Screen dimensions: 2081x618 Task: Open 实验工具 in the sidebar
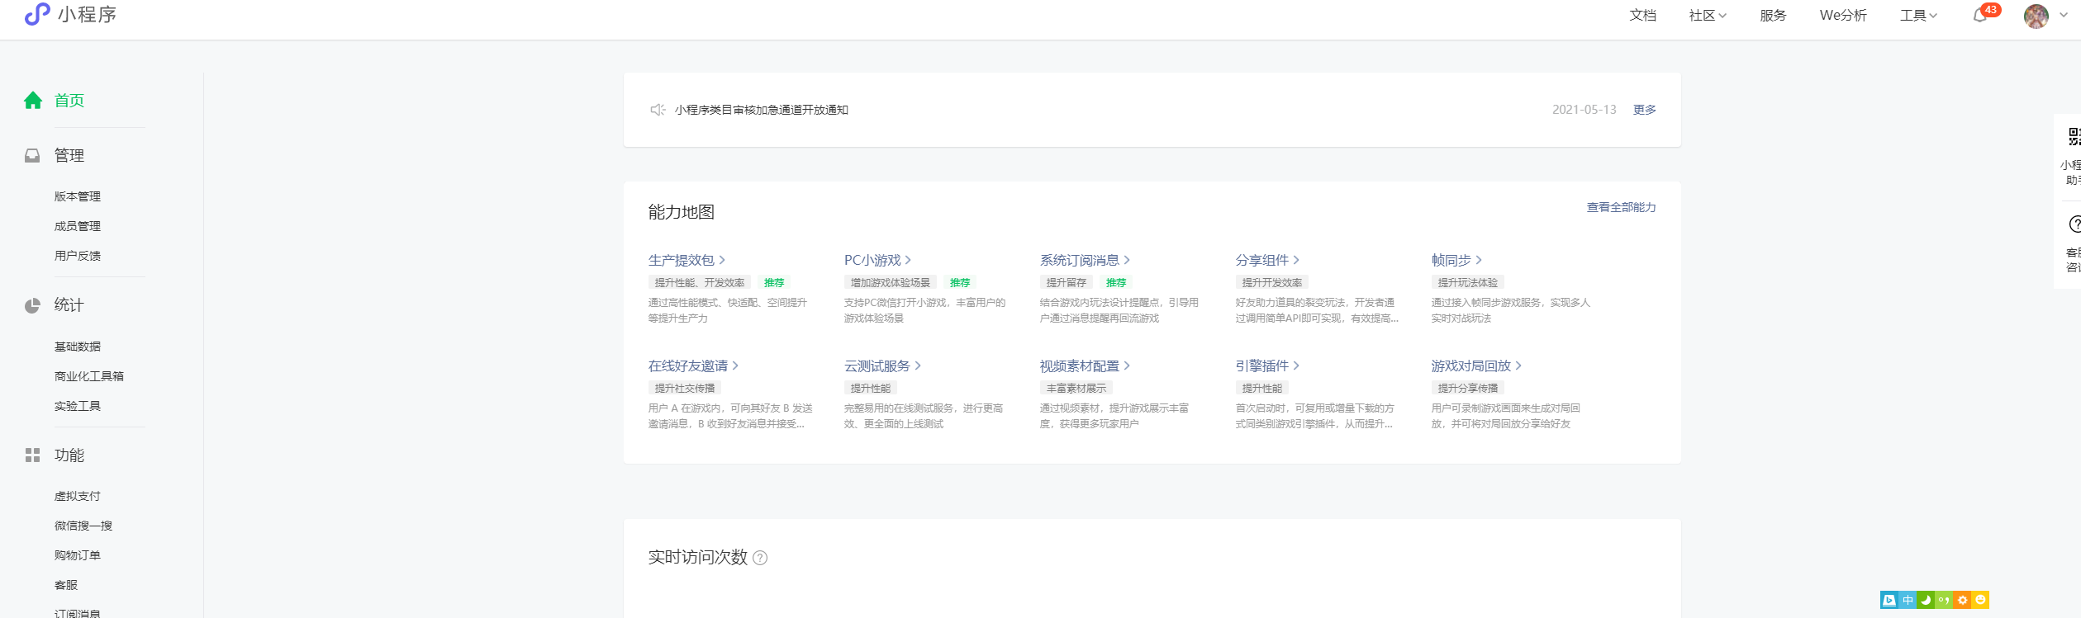[x=78, y=406]
